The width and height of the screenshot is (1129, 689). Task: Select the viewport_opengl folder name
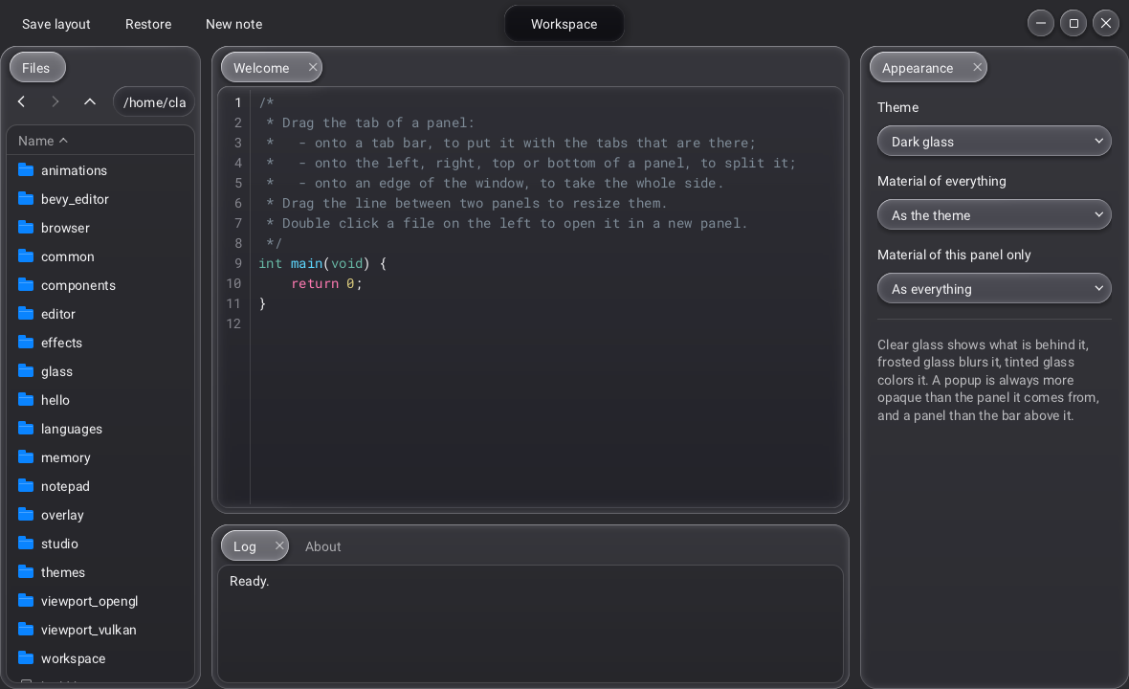tap(89, 601)
